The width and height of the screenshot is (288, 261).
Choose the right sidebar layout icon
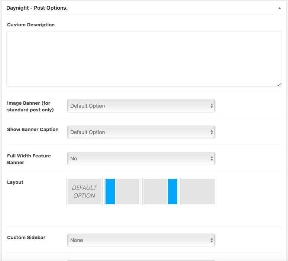point(160,192)
